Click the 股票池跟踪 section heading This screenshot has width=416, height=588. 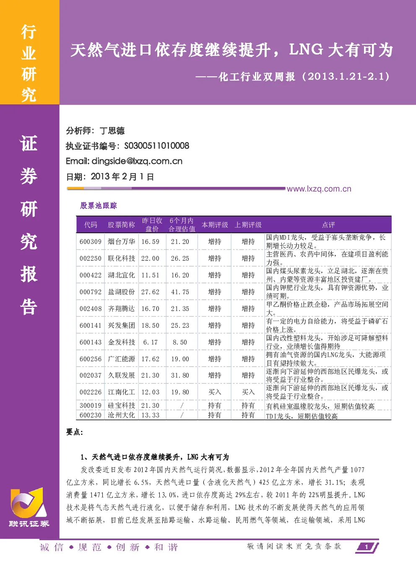(x=99, y=205)
